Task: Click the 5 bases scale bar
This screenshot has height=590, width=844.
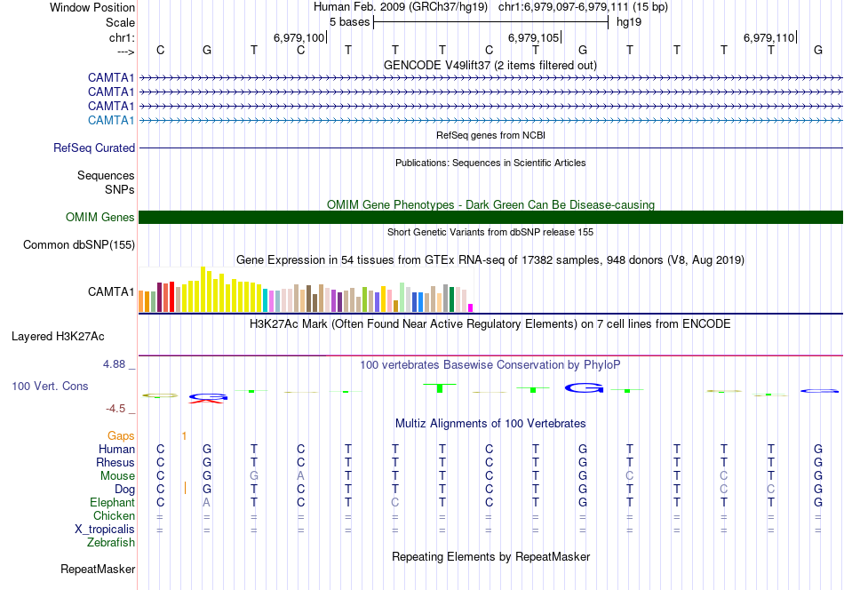Action: click(x=491, y=22)
